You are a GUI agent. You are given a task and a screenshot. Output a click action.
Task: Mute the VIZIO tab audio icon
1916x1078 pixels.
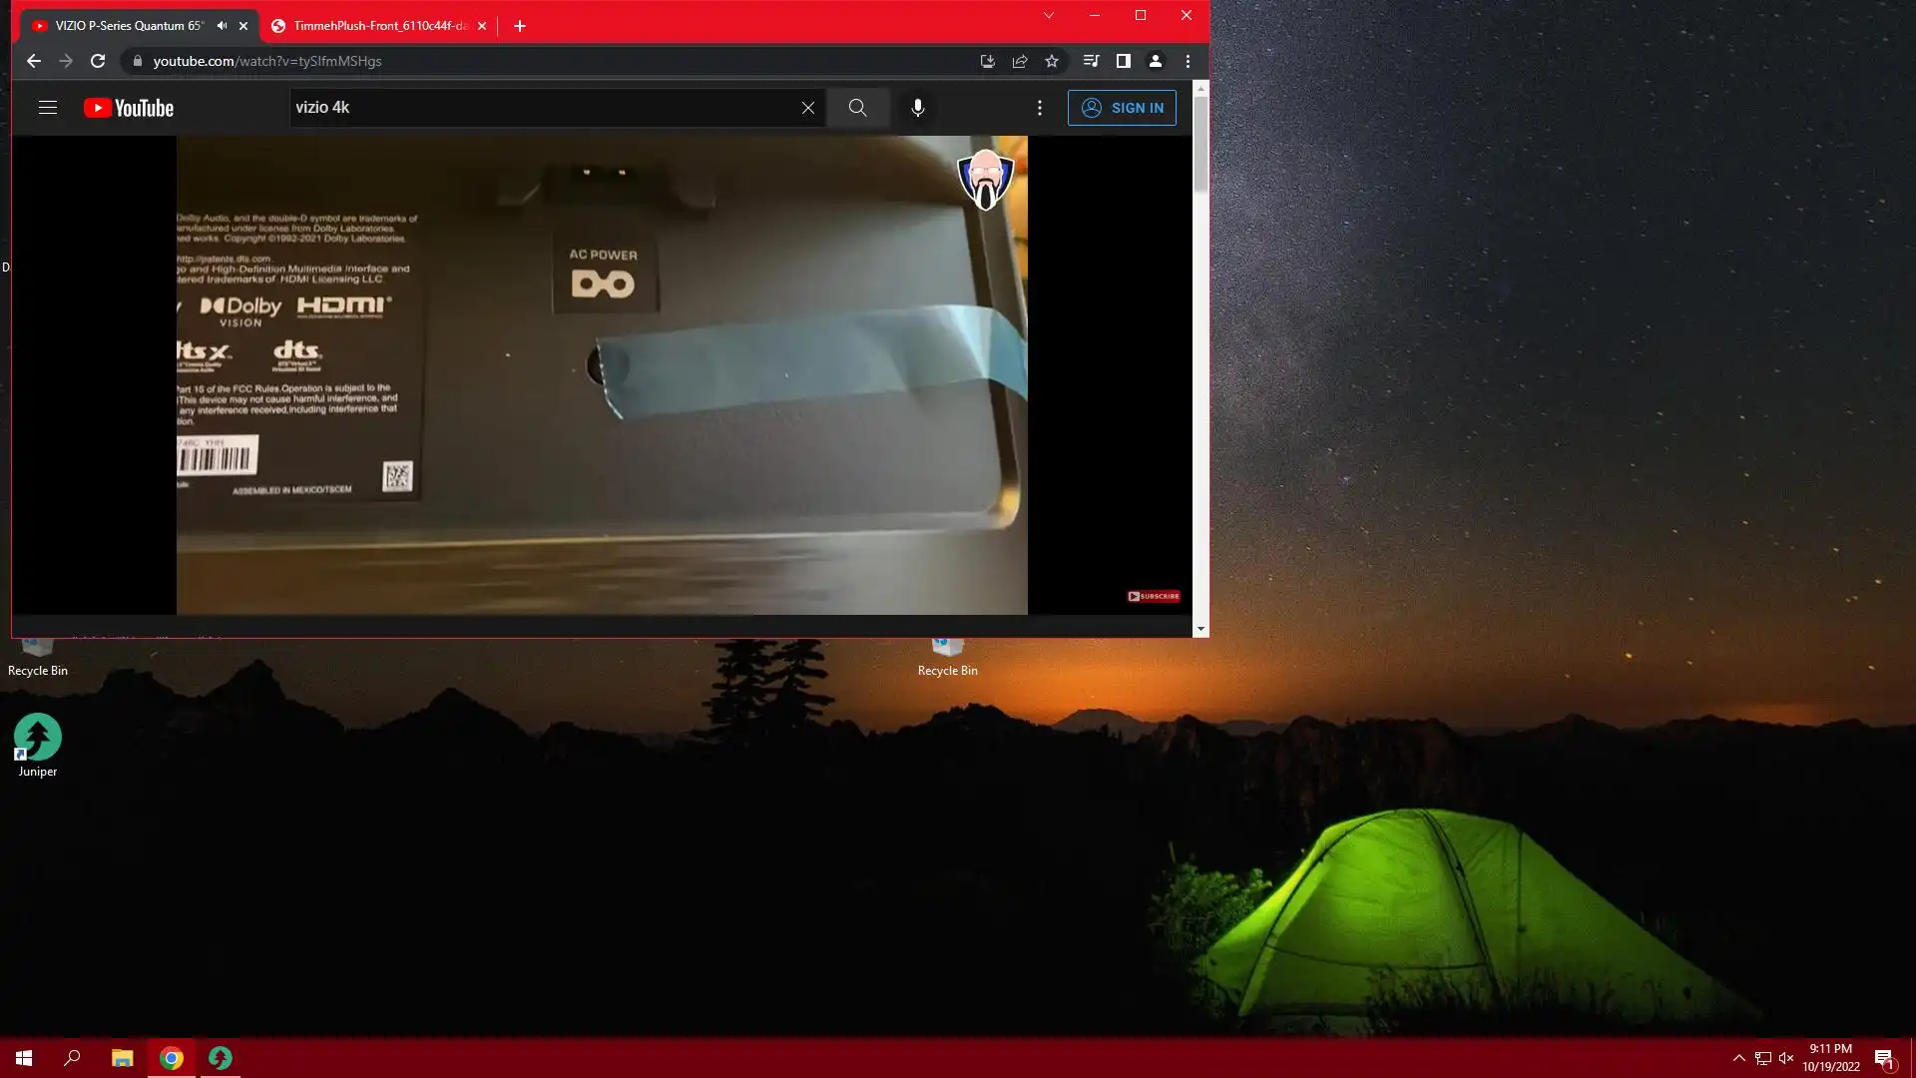point(222,26)
